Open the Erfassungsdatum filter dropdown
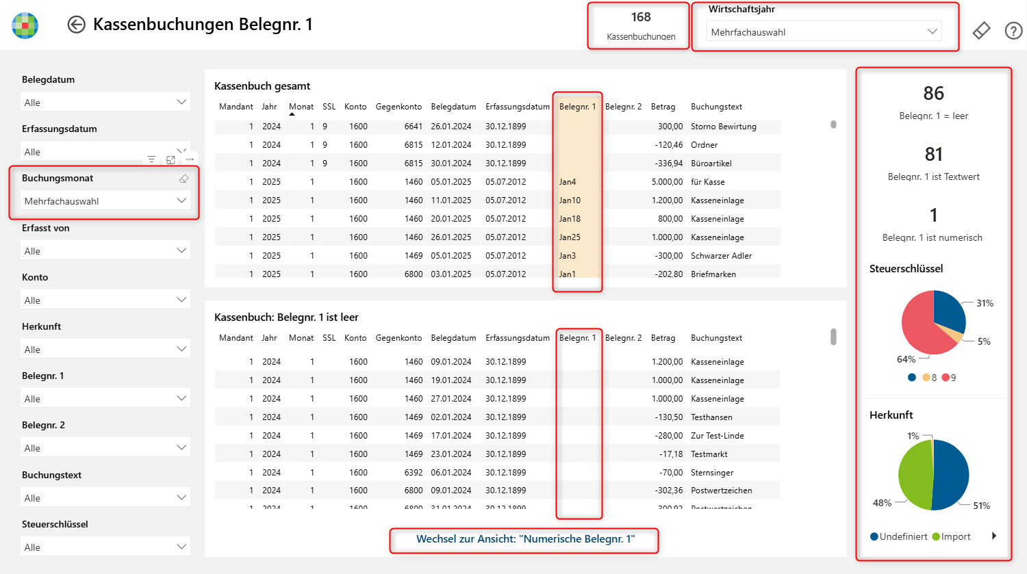 coord(105,151)
